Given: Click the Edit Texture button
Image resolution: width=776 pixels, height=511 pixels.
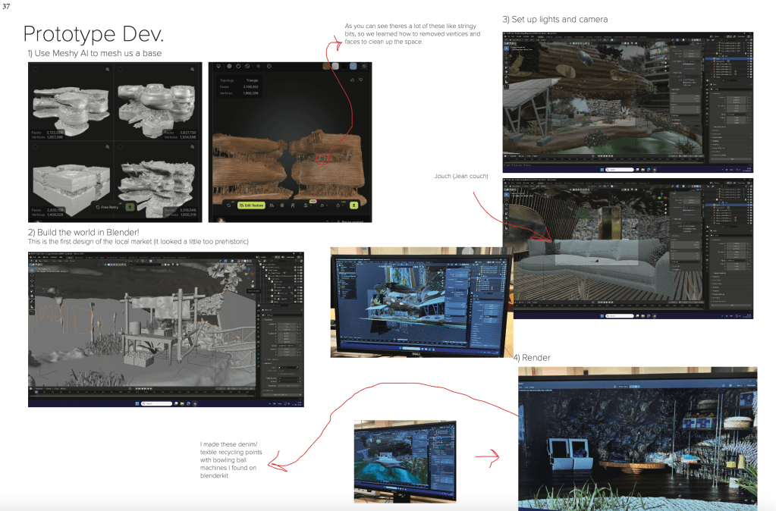Looking at the screenshot, I should tap(251, 205).
